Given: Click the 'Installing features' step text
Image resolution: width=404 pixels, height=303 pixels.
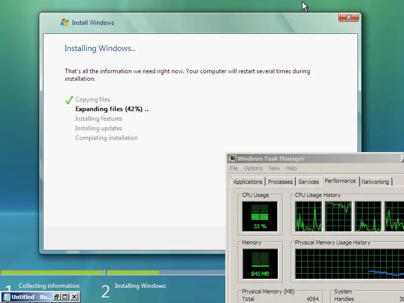Looking at the screenshot, I should pyautogui.click(x=98, y=119).
